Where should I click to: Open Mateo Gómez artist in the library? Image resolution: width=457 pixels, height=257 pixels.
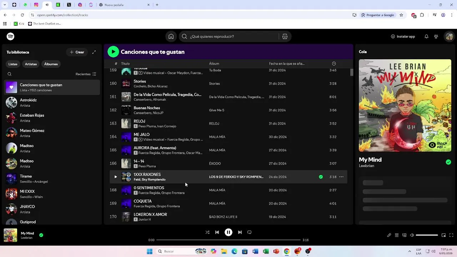click(x=52, y=133)
